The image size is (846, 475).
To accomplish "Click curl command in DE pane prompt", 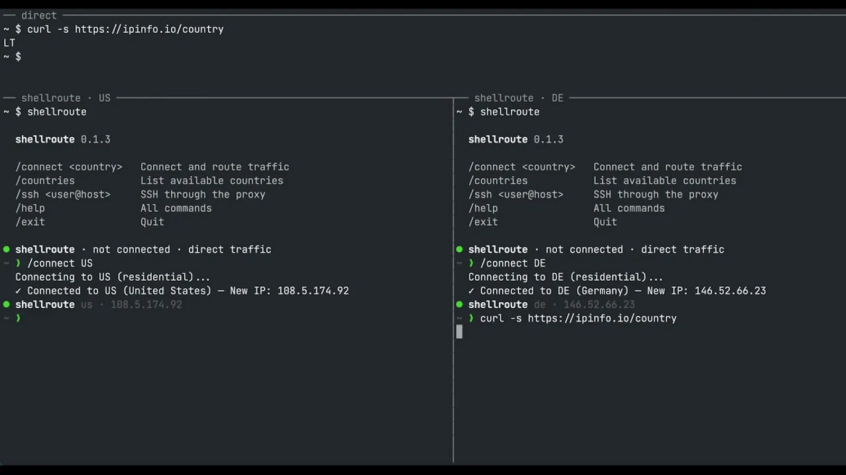I will pos(578,318).
